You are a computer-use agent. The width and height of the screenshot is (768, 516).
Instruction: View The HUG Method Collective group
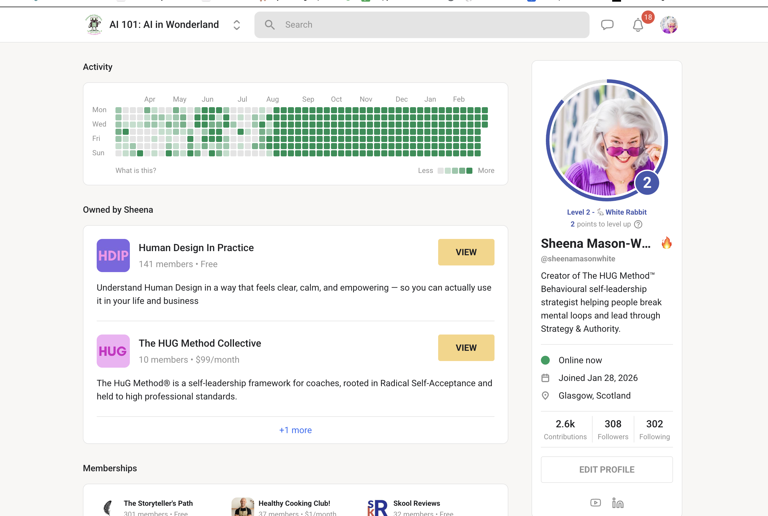tap(466, 347)
